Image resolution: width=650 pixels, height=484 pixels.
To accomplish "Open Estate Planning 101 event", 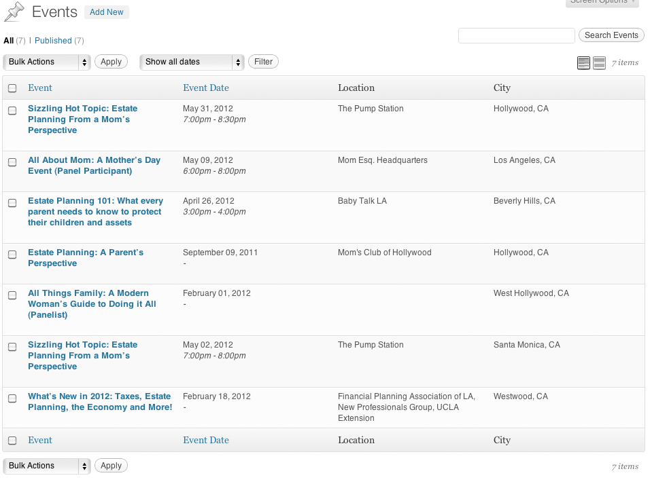I will point(96,212).
